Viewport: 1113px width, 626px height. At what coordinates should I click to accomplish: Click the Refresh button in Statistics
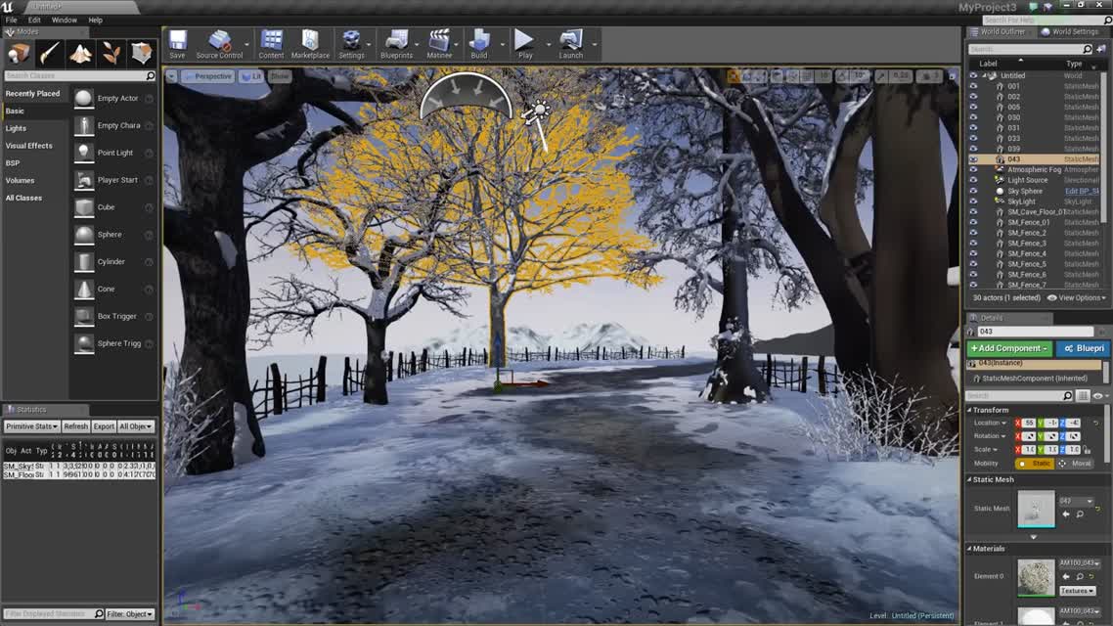point(75,426)
